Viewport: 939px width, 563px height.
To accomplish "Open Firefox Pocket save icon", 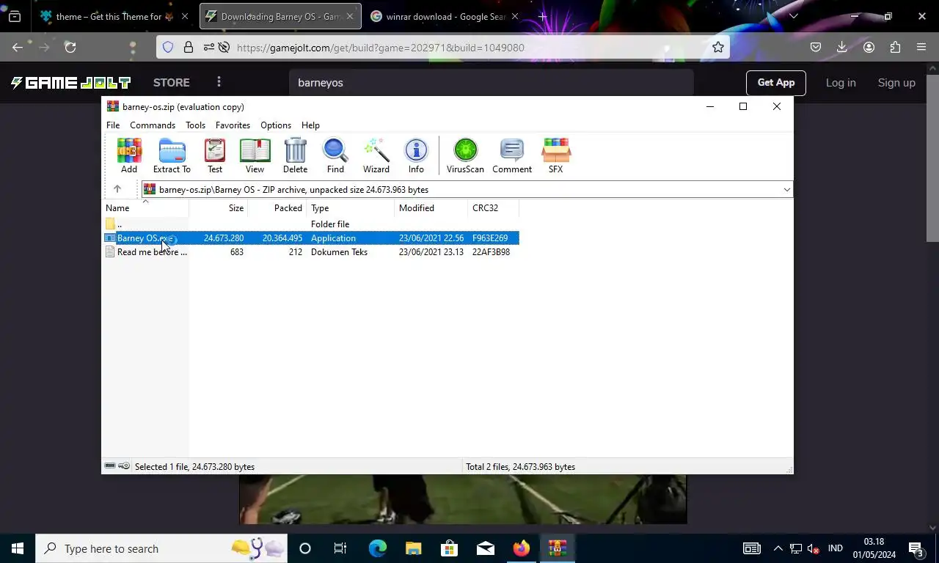I will click(x=816, y=47).
